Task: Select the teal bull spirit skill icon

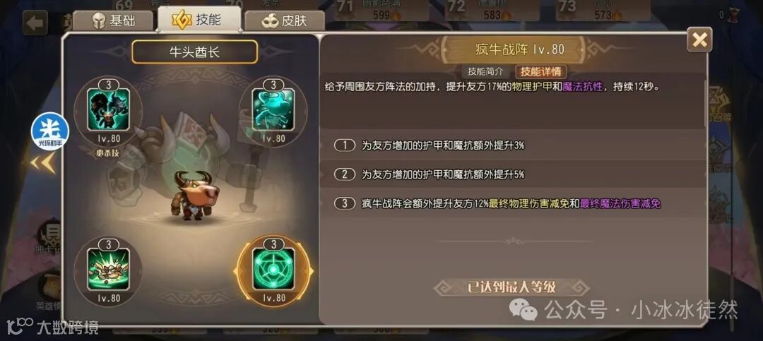Action: 273,110
